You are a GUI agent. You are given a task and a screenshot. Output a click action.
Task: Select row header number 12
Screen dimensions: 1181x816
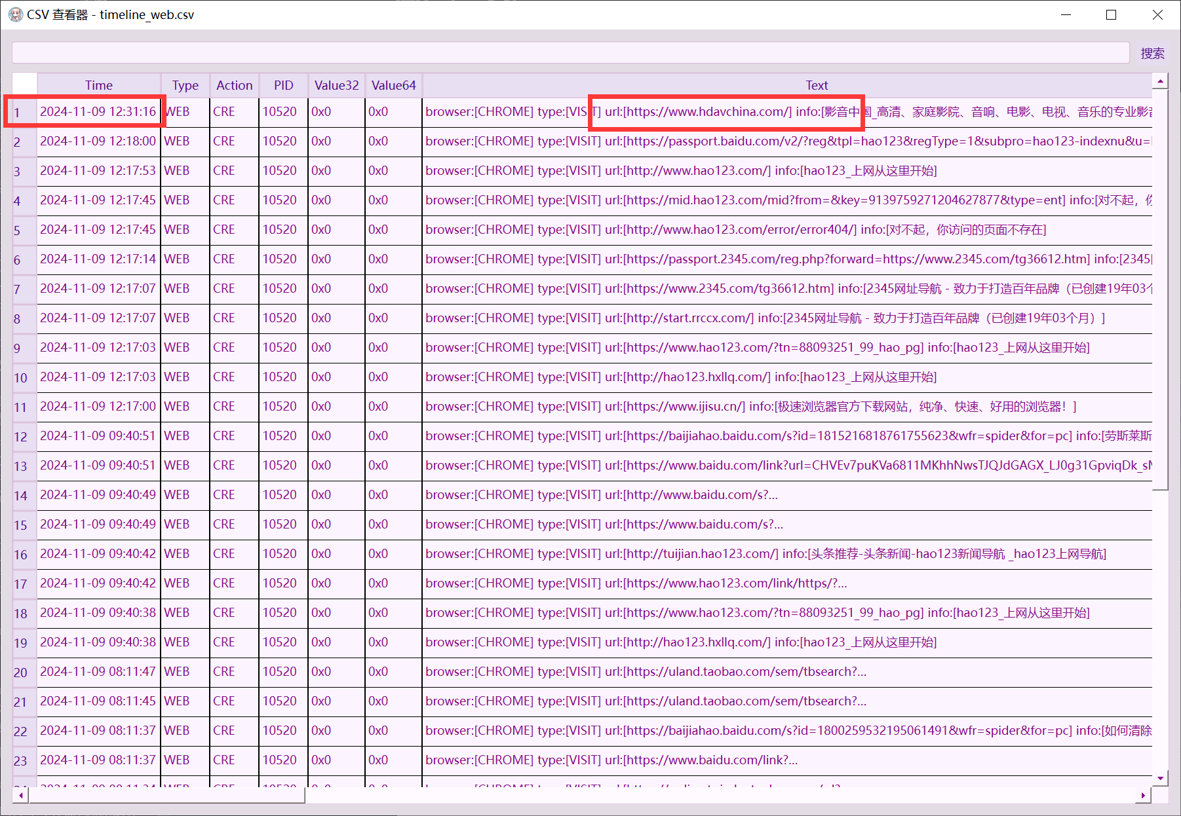[25, 436]
